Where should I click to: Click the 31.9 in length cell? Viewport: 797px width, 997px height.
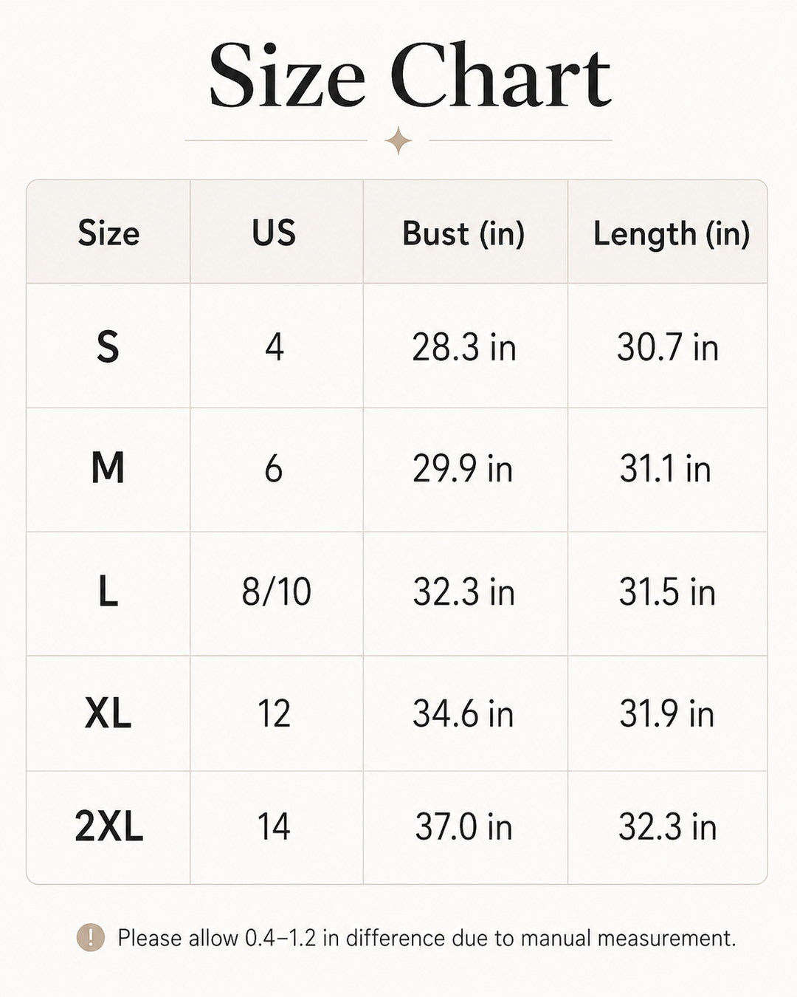(667, 714)
